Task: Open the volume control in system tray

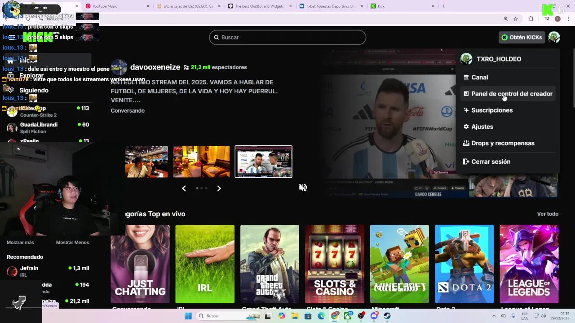Action: pos(544,316)
